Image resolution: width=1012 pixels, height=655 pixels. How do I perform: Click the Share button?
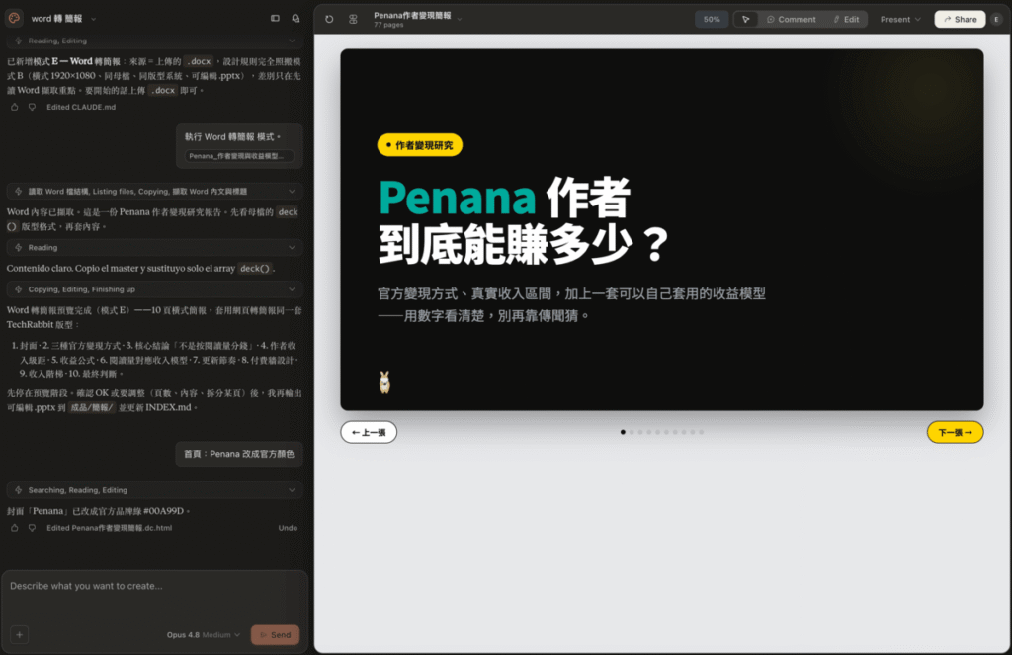[x=960, y=20]
